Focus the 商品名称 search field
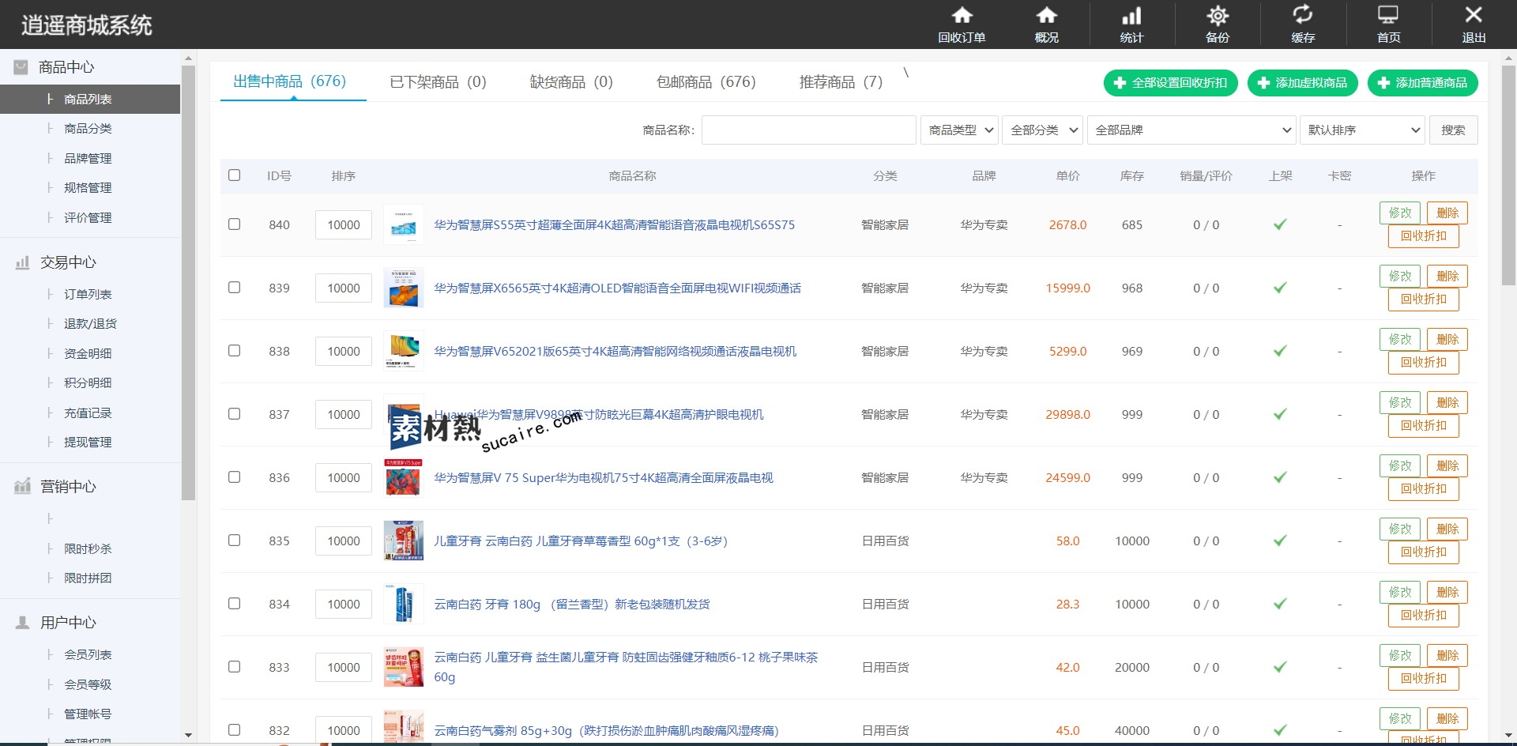This screenshot has height=746, width=1517. 809,130
